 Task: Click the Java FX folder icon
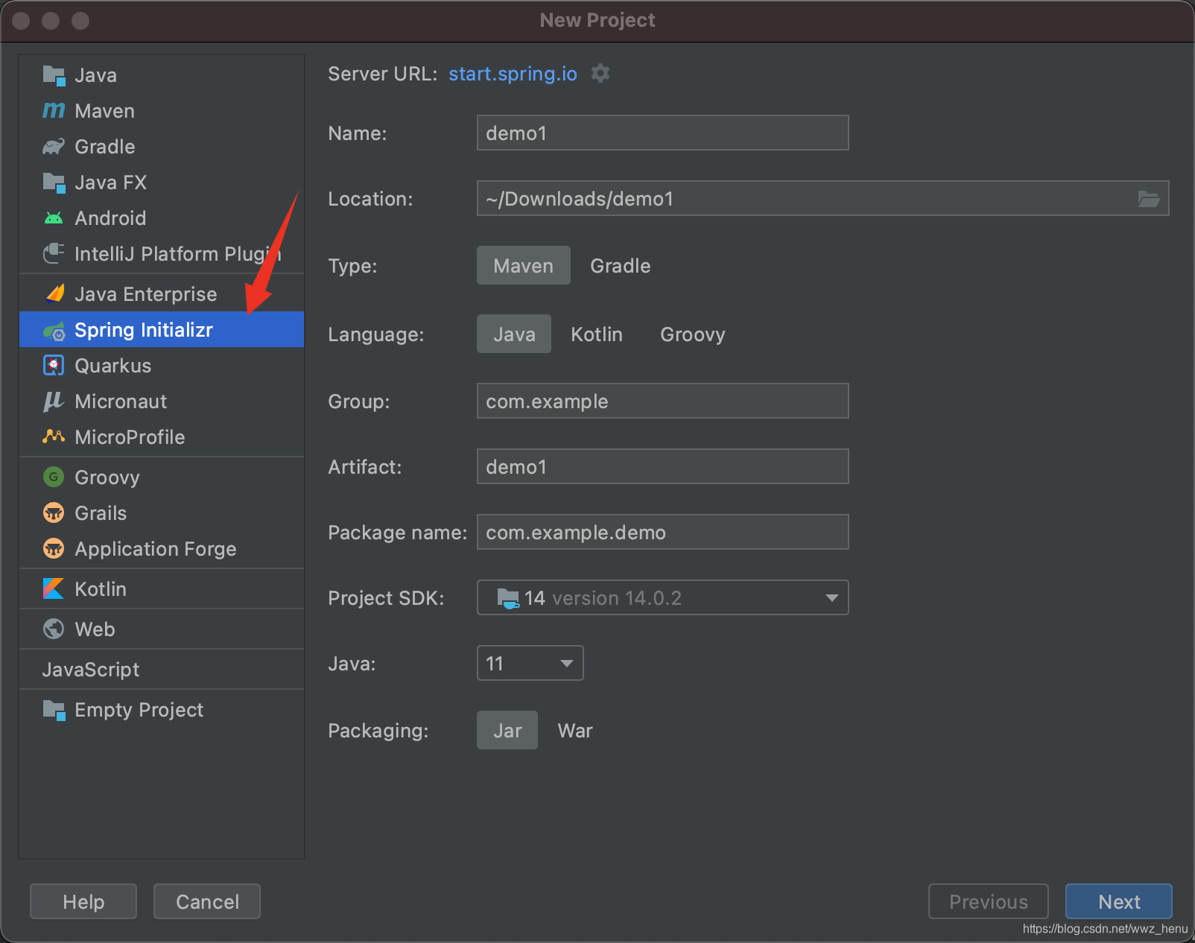54,182
